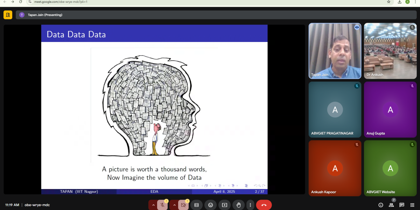Click muted mic icon on Anuj Gupta tile

(x=412, y=86)
